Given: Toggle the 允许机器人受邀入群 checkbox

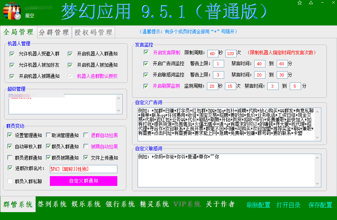Looking at the screenshot, I should (12, 54).
